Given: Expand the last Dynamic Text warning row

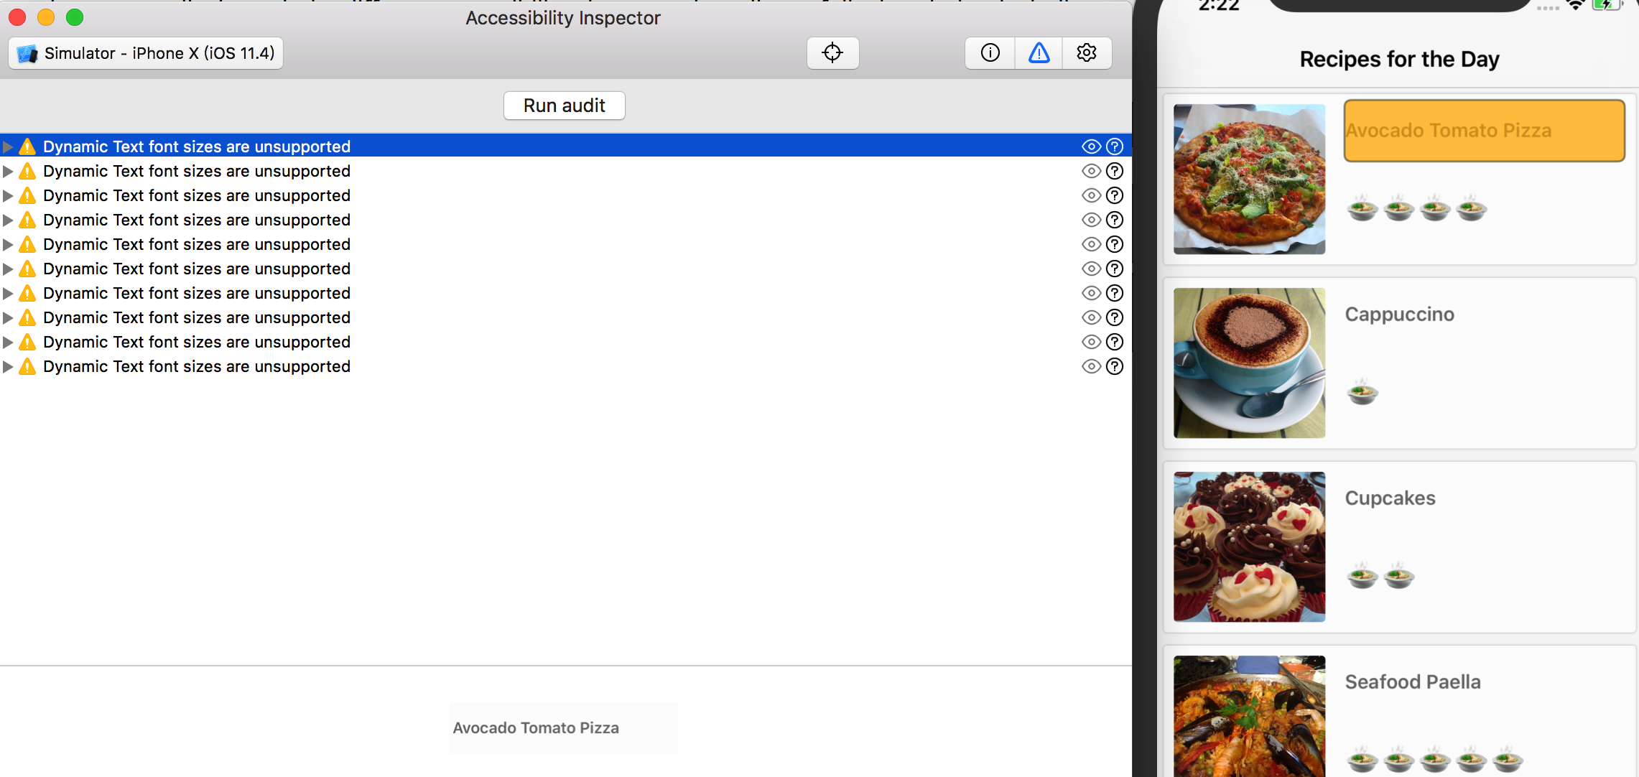Looking at the screenshot, I should [x=8, y=366].
